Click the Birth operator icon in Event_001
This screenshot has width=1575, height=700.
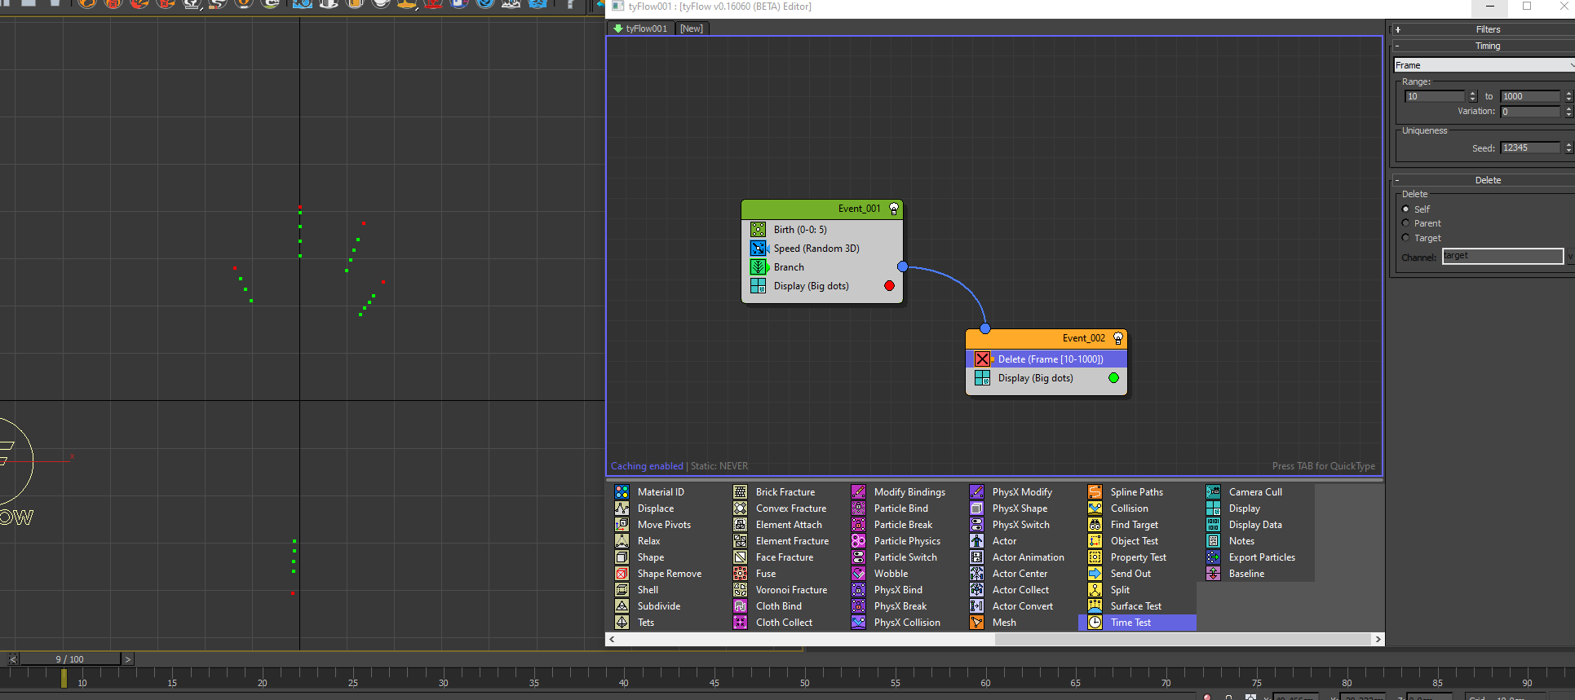click(x=759, y=230)
